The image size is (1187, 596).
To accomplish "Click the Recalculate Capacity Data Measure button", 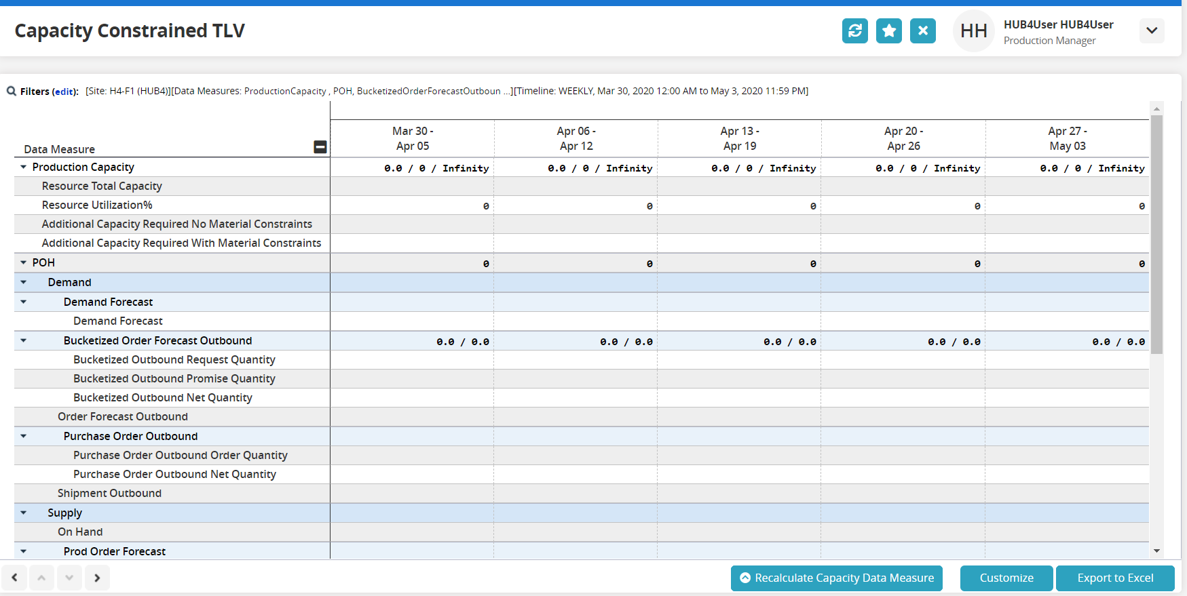I will pyautogui.click(x=836, y=578).
